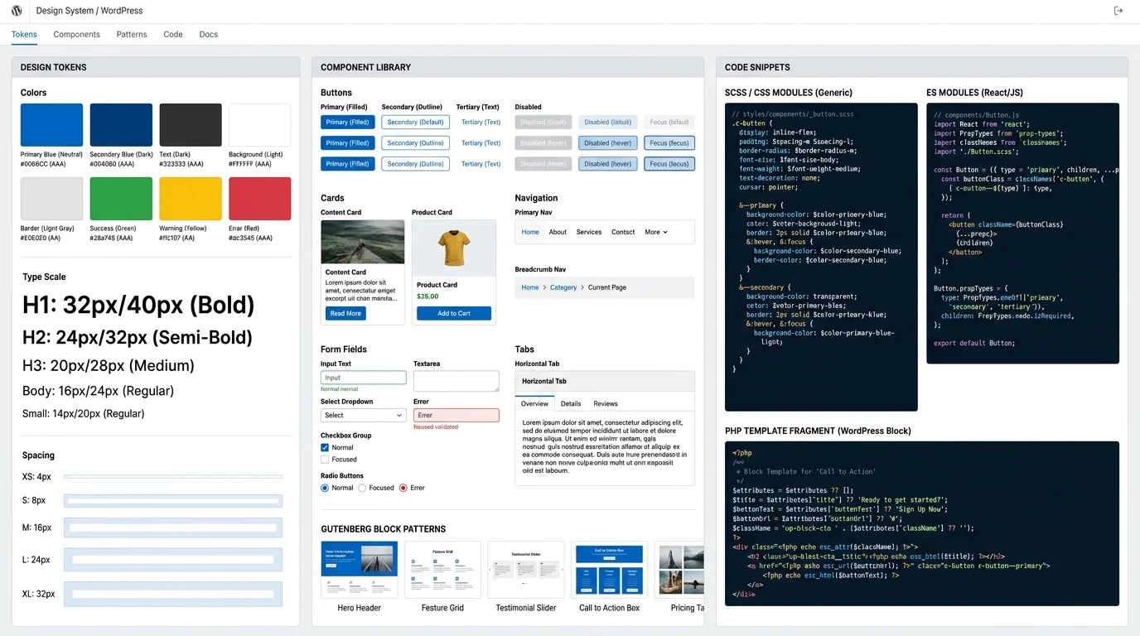Open the Hero Header pattern thumbnail
Viewport: 1140px width, 636px height.
click(359, 570)
